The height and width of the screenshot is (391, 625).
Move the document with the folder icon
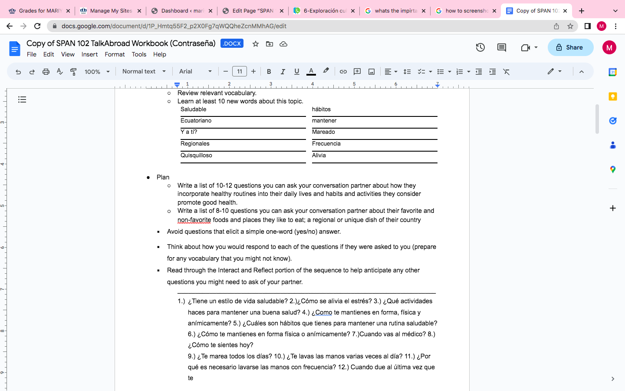[270, 44]
